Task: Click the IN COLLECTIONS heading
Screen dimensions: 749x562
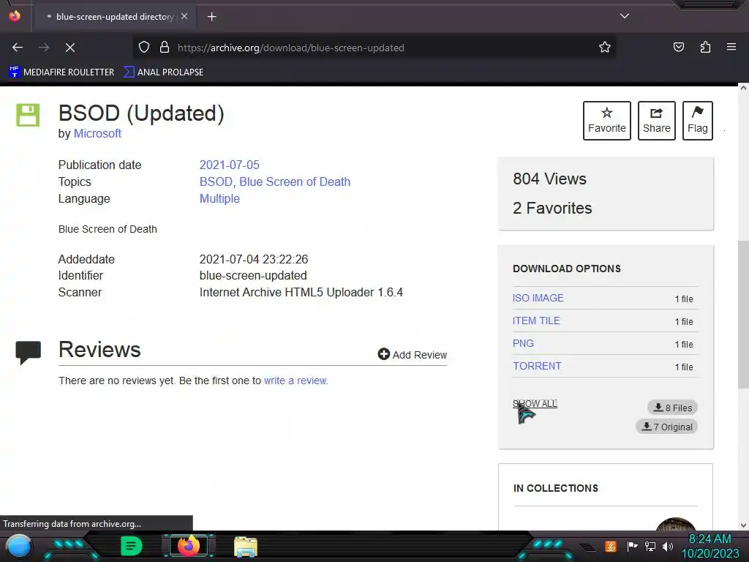Action: coord(556,488)
